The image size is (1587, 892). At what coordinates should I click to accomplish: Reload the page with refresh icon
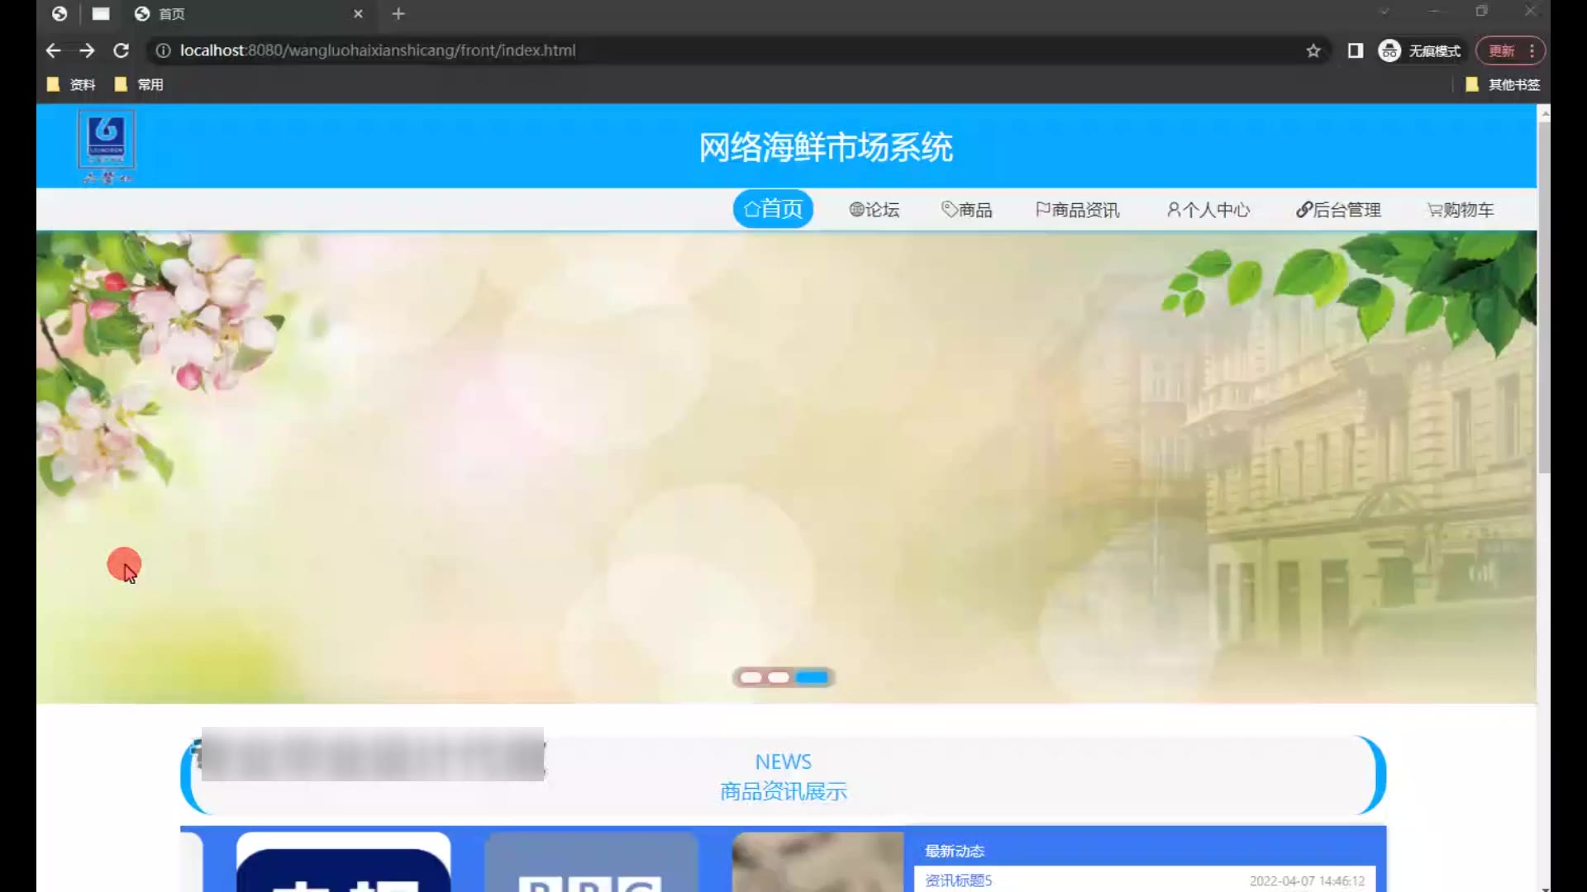[x=121, y=50]
